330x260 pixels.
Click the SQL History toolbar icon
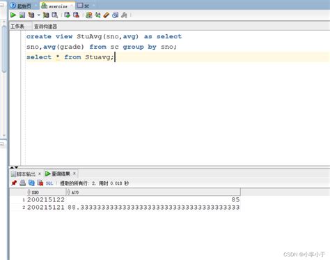(115, 15)
